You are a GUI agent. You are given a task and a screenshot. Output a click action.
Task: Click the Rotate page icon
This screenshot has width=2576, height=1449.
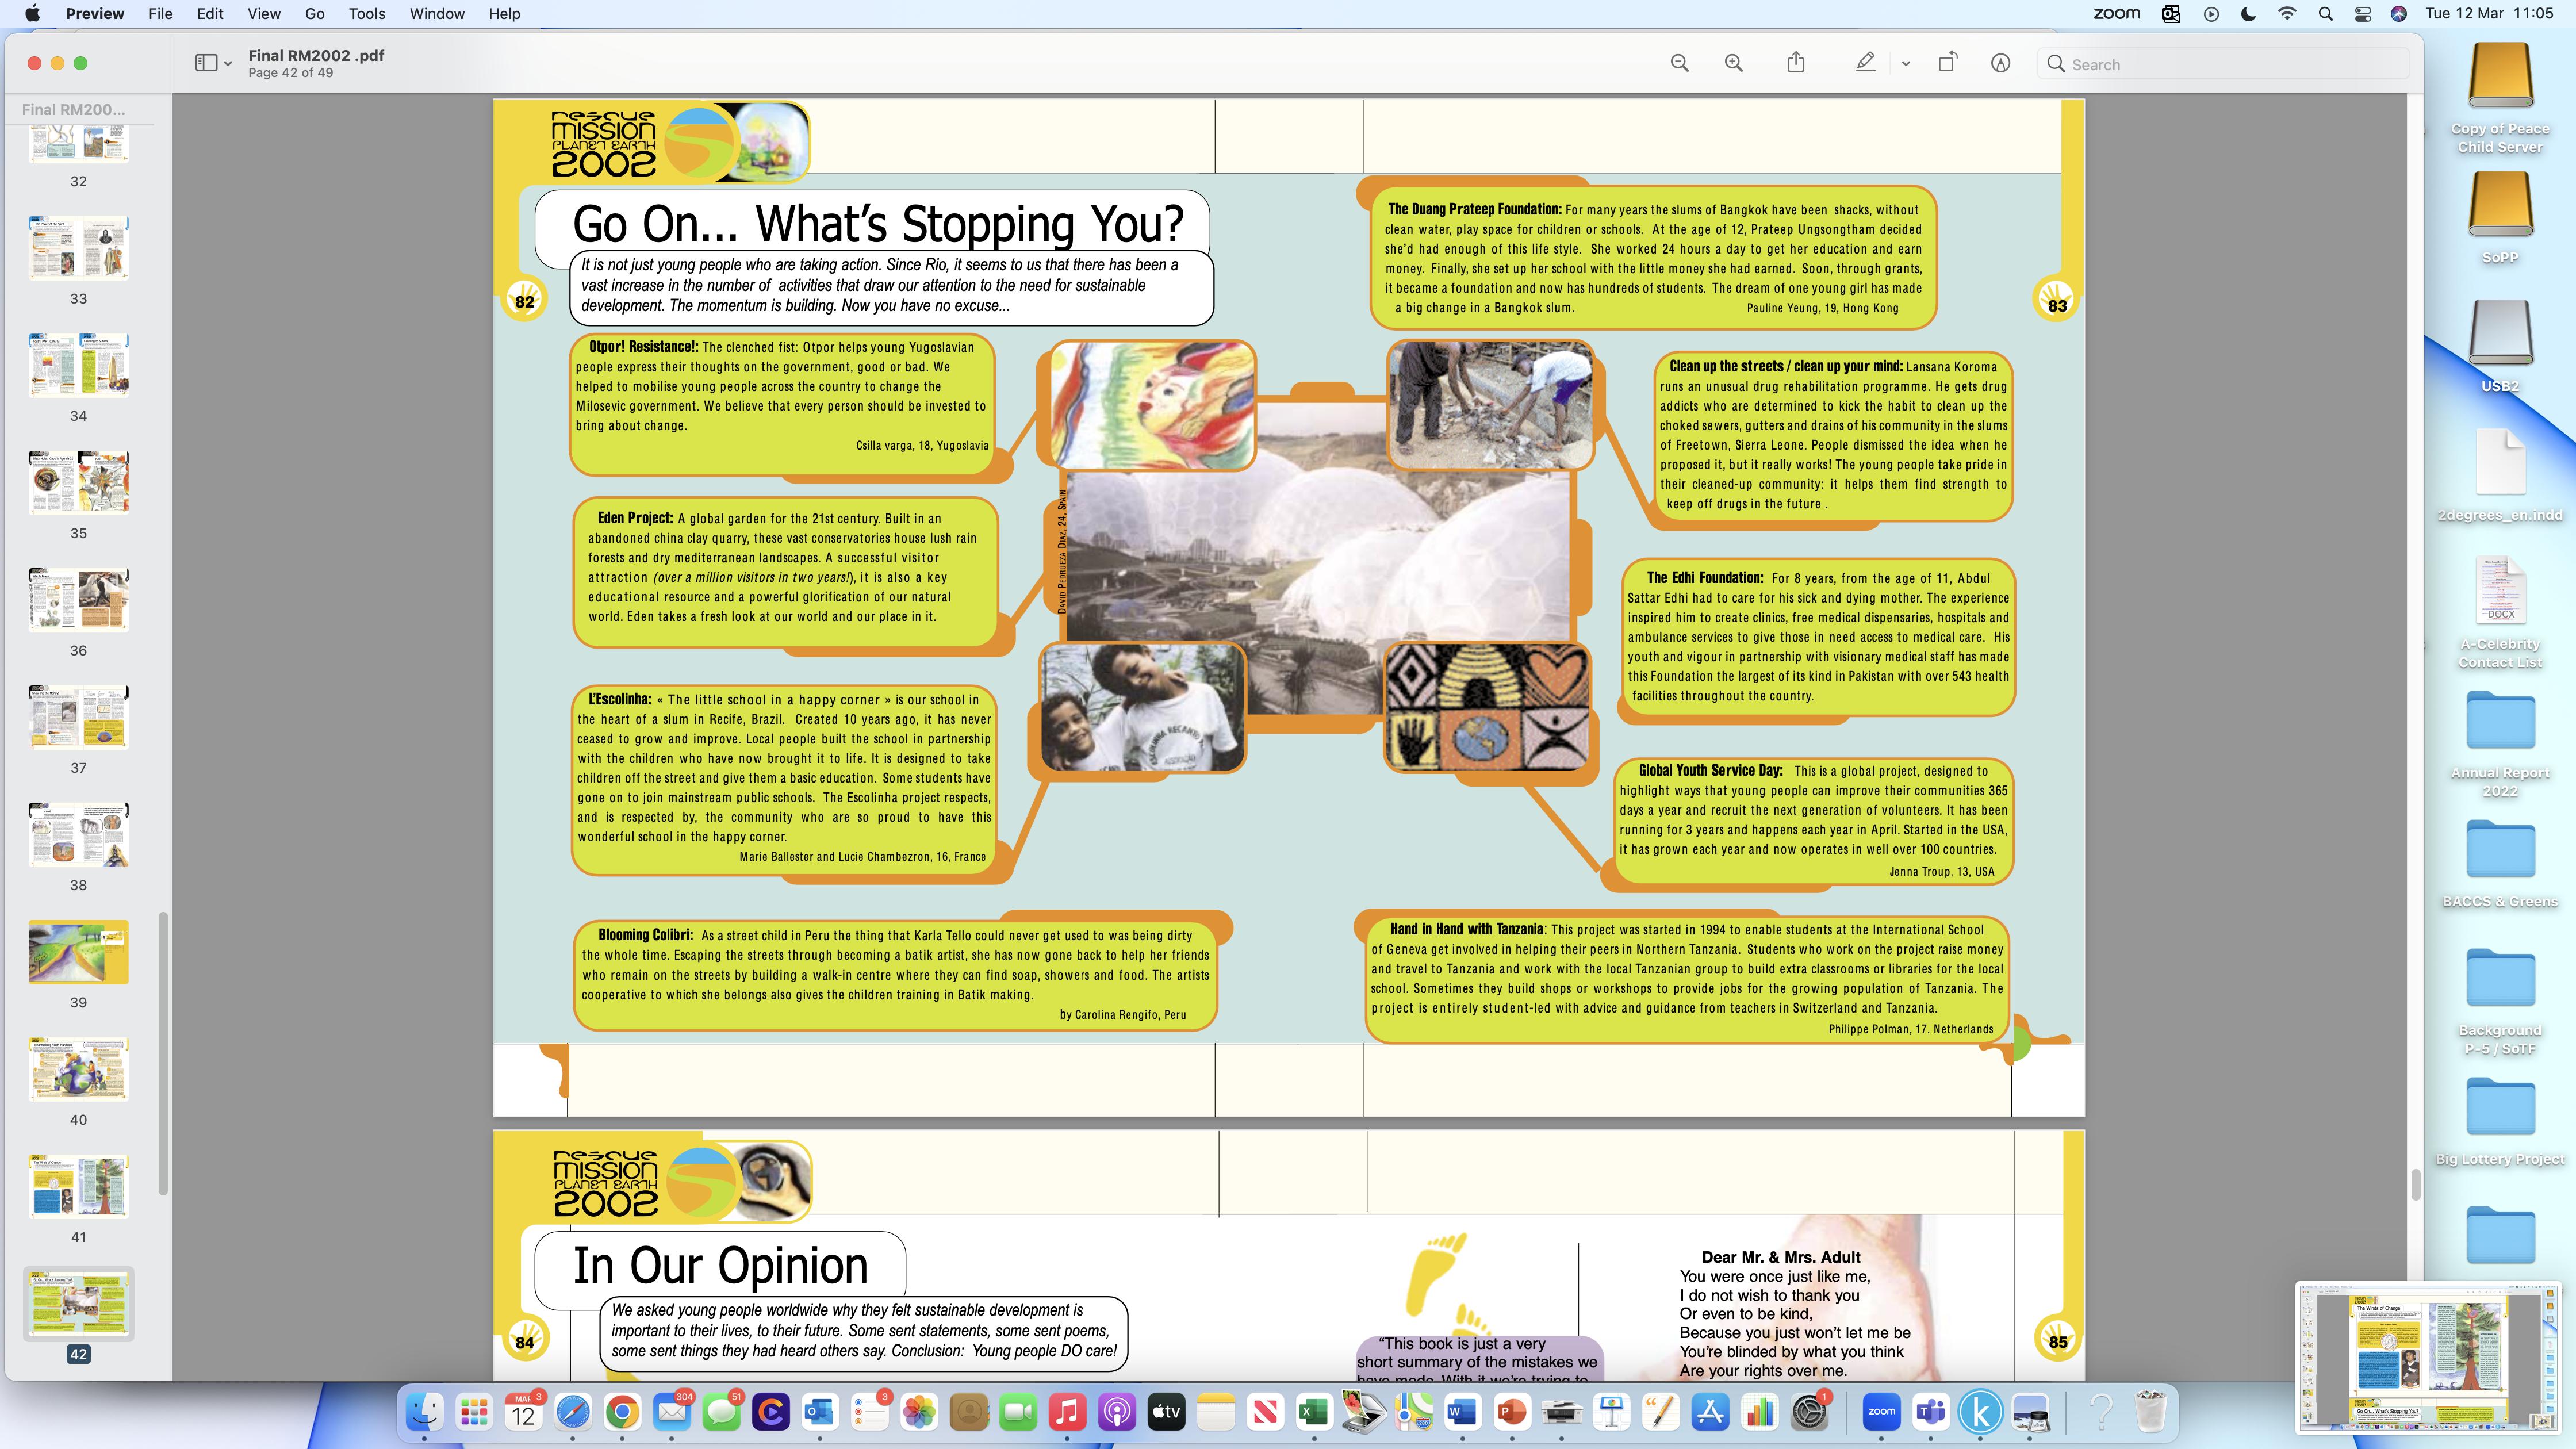(x=1946, y=63)
